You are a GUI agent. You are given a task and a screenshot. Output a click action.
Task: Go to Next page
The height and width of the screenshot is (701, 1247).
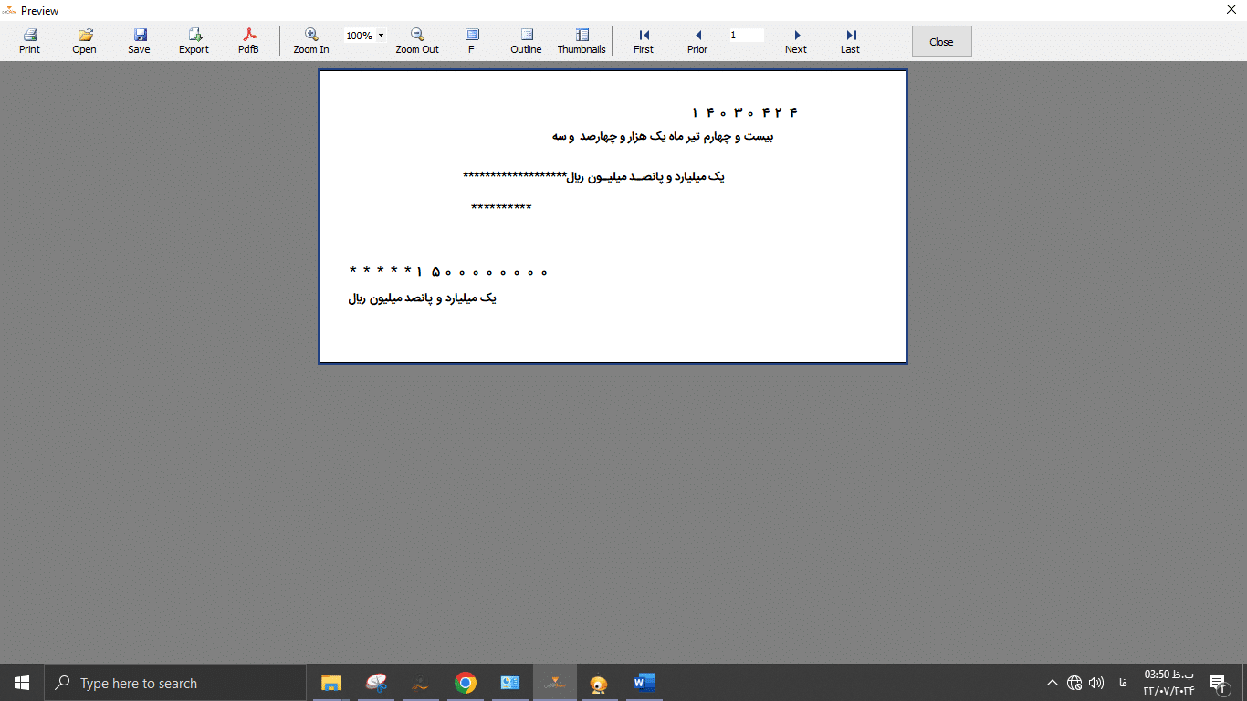pyautogui.click(x=796, y=41)
